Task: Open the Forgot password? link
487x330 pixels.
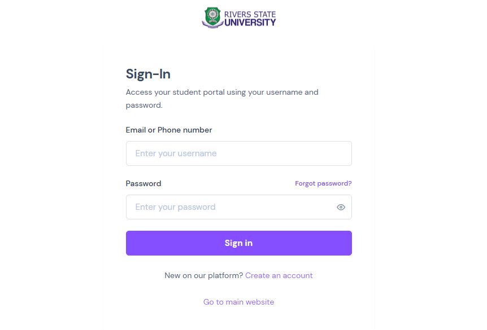Action: point(323,183)
